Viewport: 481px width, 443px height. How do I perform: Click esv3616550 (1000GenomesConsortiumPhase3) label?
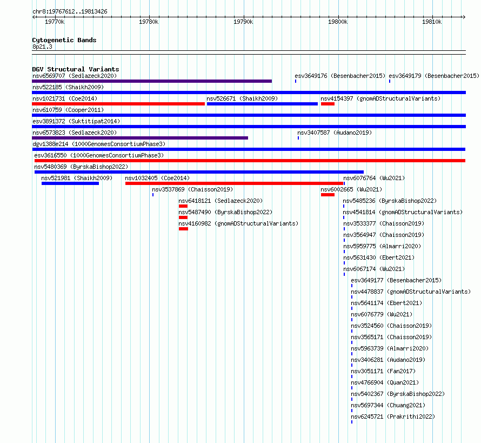click(99, 155)
